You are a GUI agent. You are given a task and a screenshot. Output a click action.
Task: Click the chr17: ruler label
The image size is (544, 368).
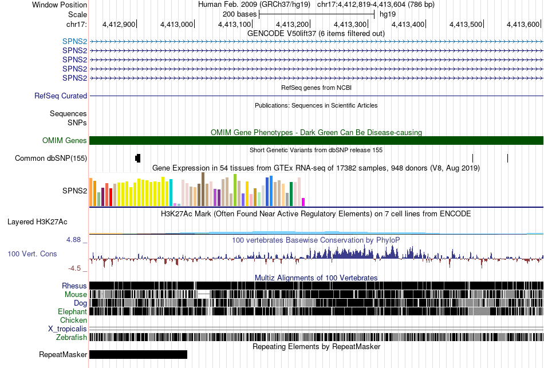click(77, 24)
